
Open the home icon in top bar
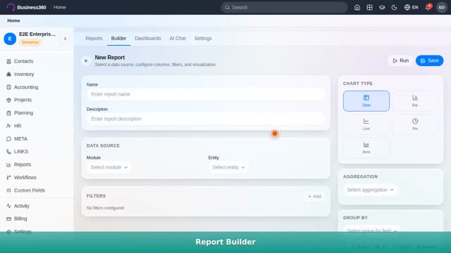(357, 8)
